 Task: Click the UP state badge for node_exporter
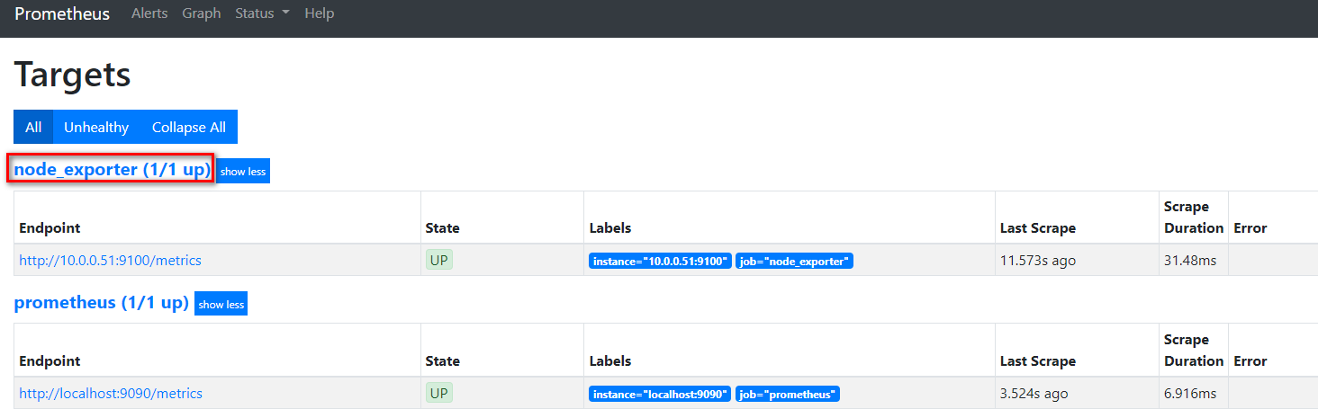point(439,260)
